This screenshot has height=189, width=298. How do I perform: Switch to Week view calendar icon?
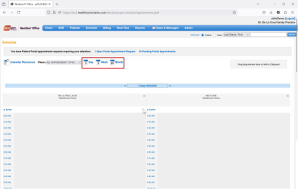click(x=98, y=62)
